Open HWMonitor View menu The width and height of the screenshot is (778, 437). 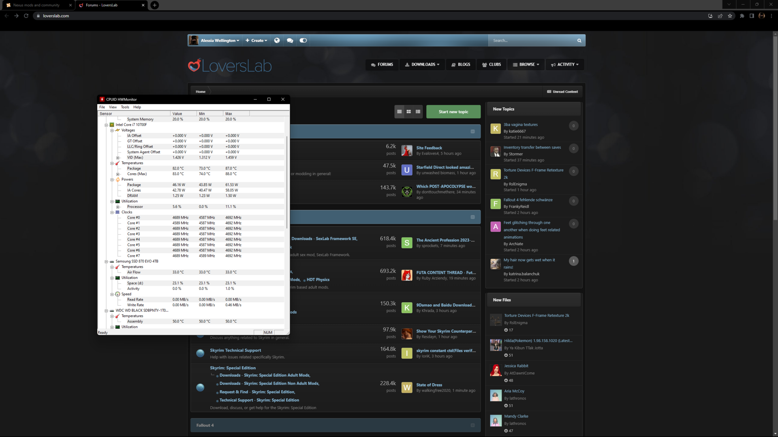[x=113, y=107]
